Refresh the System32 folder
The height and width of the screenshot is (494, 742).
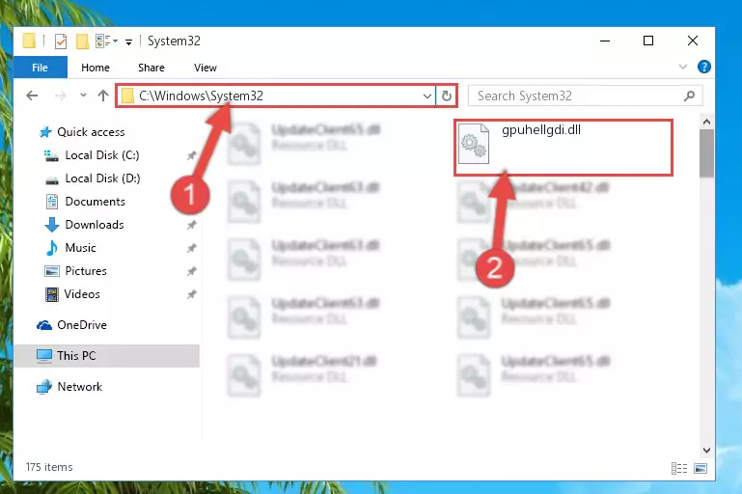(x=446, y=96)
